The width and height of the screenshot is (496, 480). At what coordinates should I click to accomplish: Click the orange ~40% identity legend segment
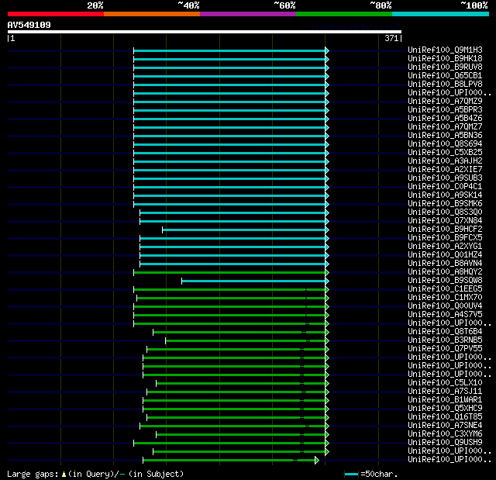point(152,14)
